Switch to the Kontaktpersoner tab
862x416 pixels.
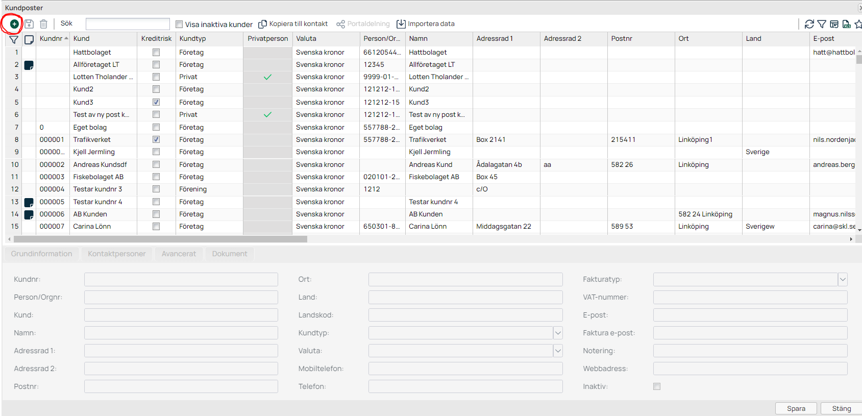pyautogui.click(x=117, y=254)
